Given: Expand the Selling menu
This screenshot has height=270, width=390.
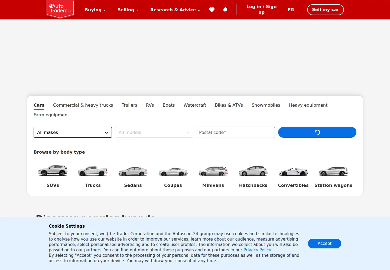Looking at the screenshot, I should [x=128, y=10].
